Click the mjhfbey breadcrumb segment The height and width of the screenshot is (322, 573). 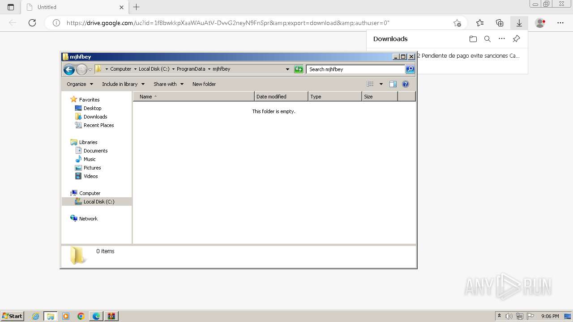[221, 69]
